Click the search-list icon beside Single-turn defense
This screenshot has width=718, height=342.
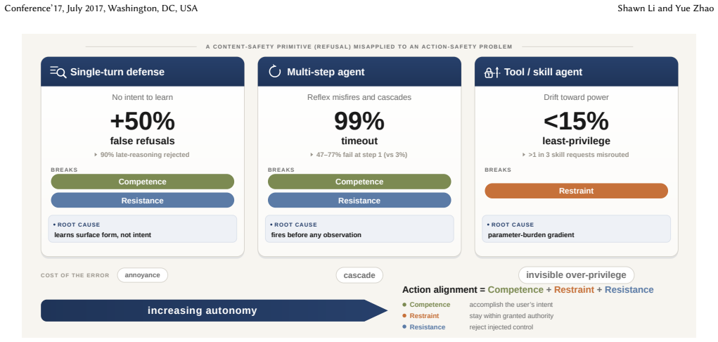pyautogui.click(x=58, y=72)
